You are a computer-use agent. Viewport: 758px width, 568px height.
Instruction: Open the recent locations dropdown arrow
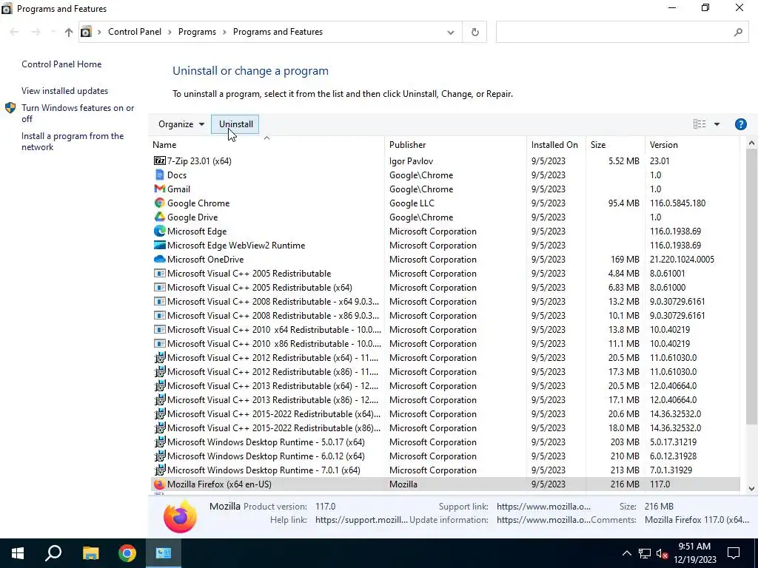[x=53, y=32]
